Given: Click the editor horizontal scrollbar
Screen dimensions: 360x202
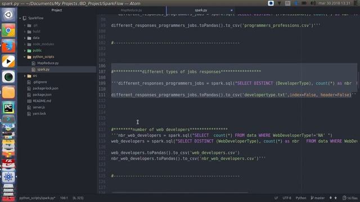Looking at the screenshot, I should coord(180,192).
